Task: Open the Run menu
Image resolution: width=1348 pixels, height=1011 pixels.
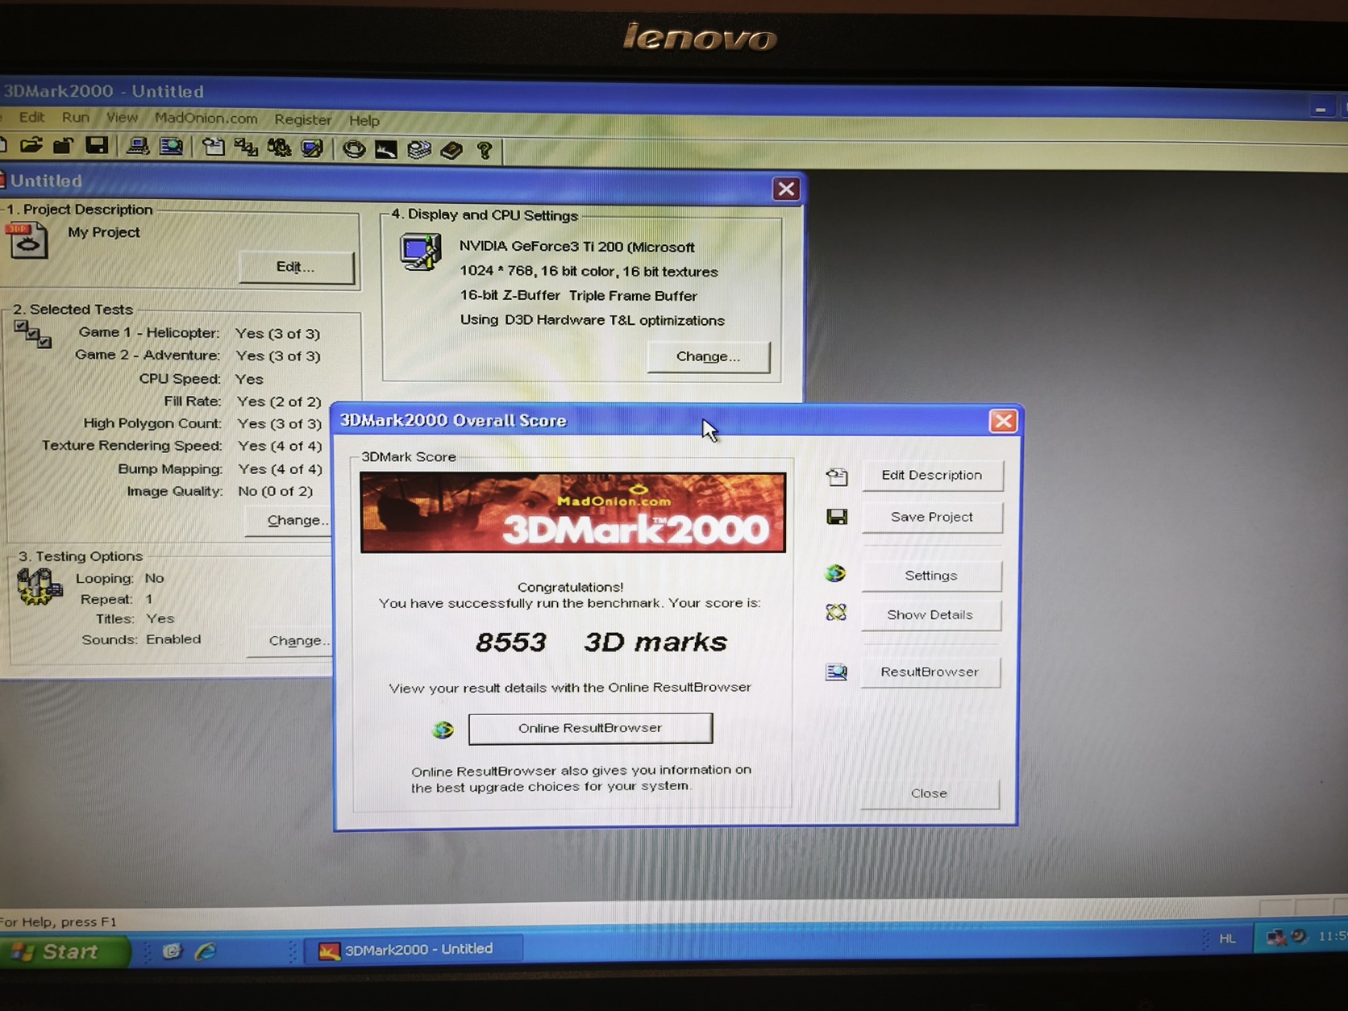Action: (x=76, y=117)
